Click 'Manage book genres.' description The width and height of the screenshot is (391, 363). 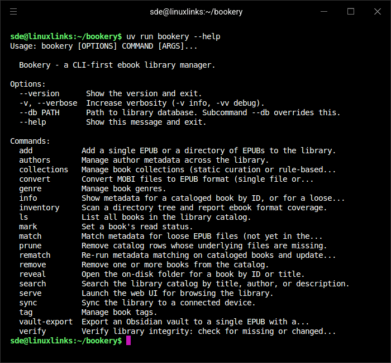click(x=123, y=188)
